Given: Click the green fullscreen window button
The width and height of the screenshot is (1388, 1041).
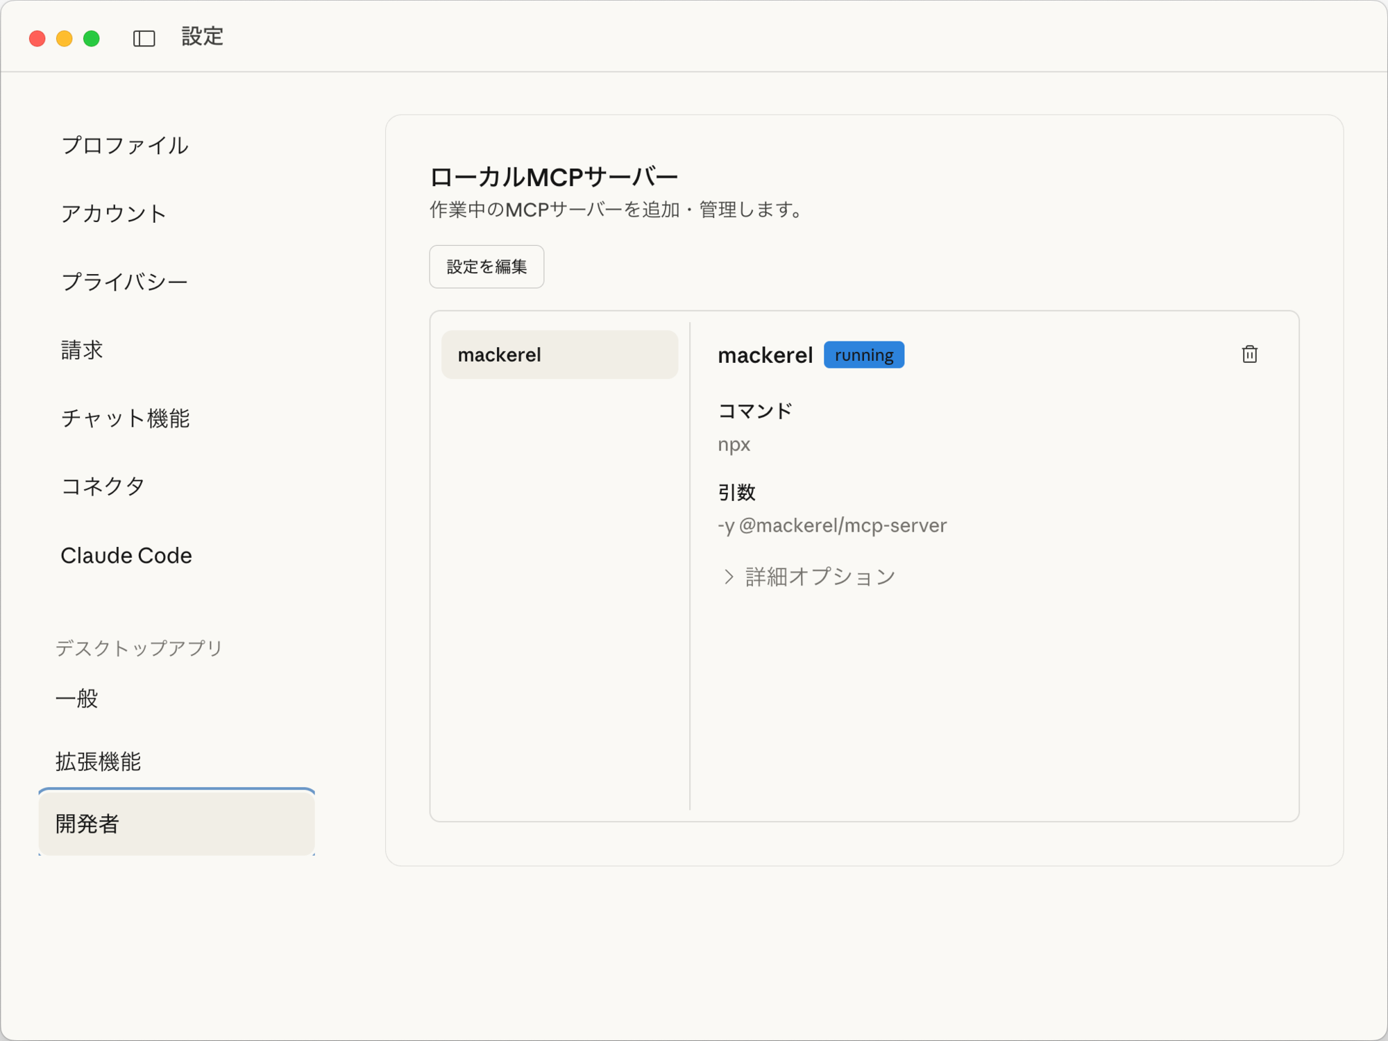Looking at the screenshot, I should click(x=92, y=38).
